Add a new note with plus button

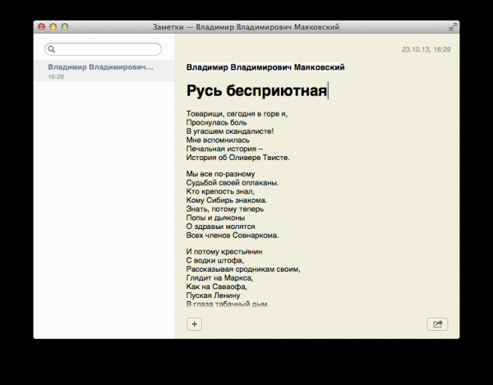194,324
